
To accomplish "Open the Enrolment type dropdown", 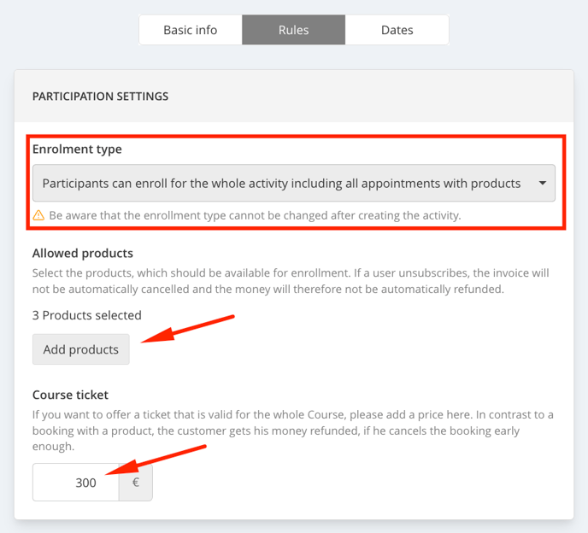I will point(293,183).
